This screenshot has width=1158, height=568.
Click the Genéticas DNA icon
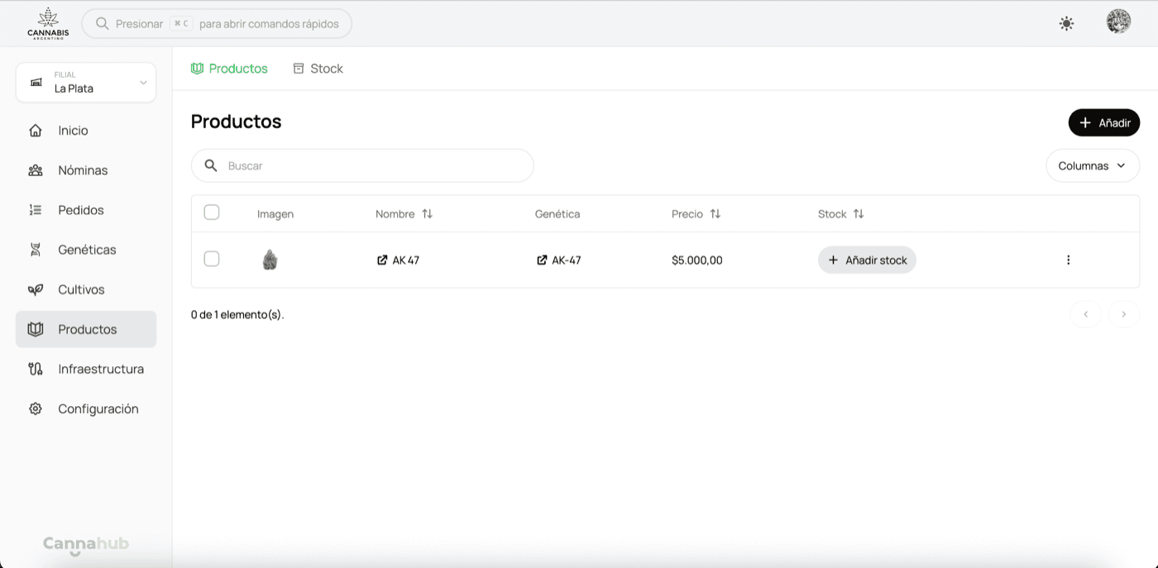(35, 249)
